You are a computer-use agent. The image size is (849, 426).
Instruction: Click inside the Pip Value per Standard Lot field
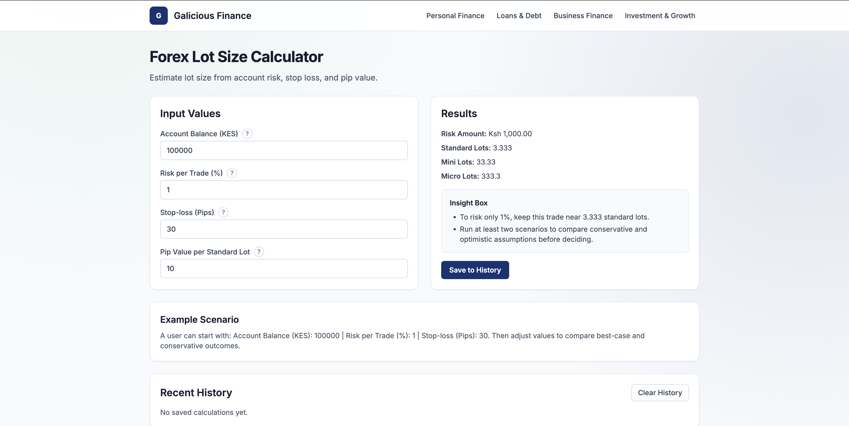pos(284,268)
